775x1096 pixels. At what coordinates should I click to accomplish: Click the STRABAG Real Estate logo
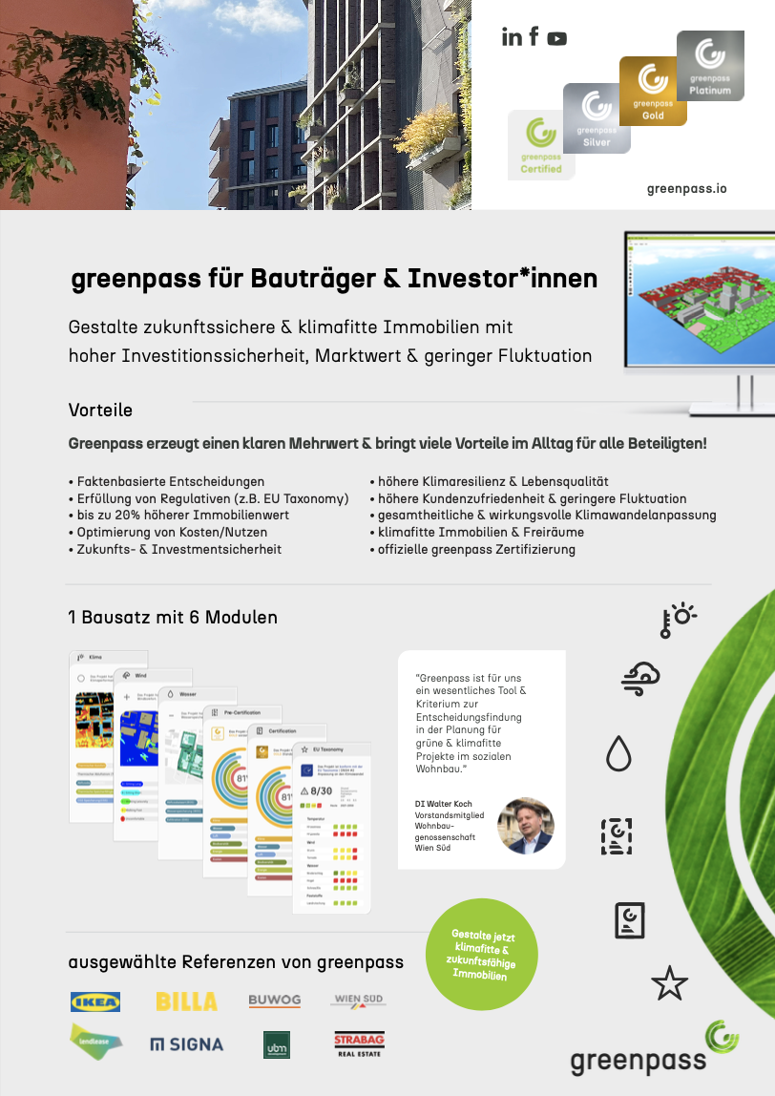pos(359,1044)
